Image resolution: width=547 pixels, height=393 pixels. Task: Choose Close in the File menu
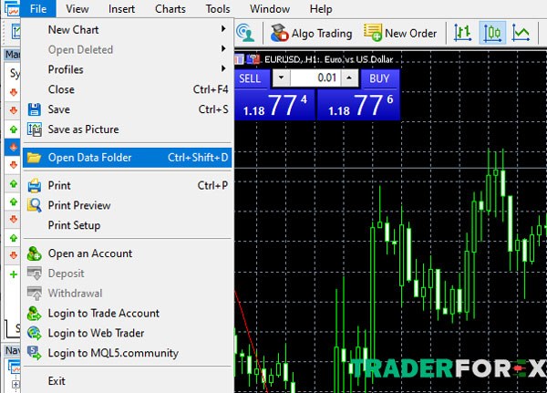(127, 89)
